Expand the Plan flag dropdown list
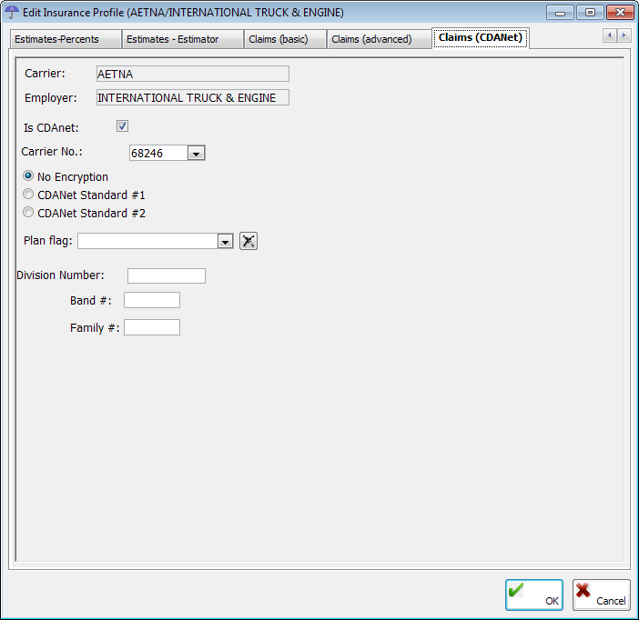The height and width of the screenshot is (620, 639). pyautogui.click(x=225, y=241)
